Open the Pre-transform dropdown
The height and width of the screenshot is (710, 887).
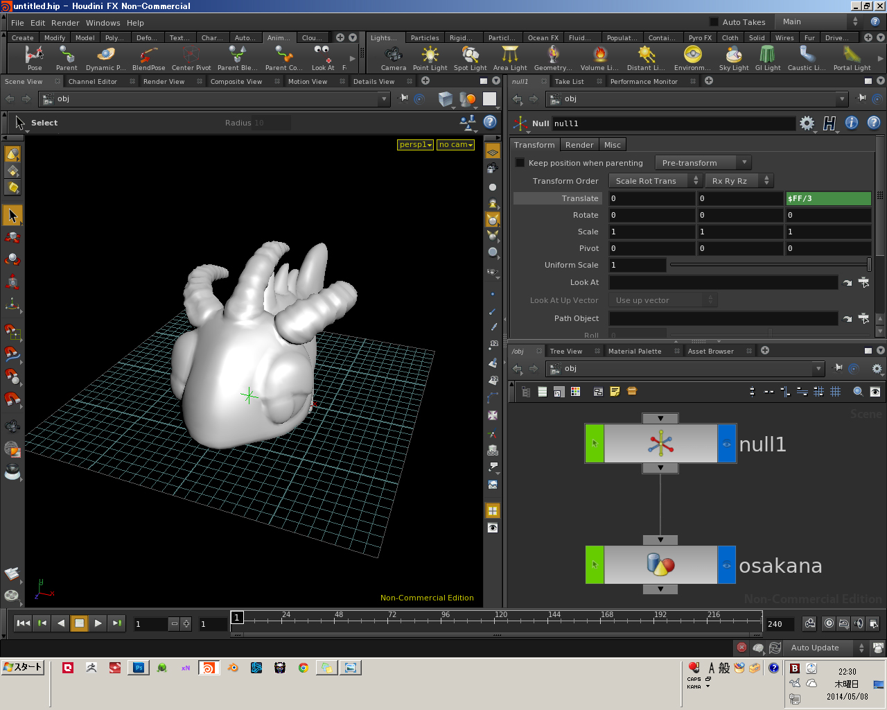tap(703, 163)
